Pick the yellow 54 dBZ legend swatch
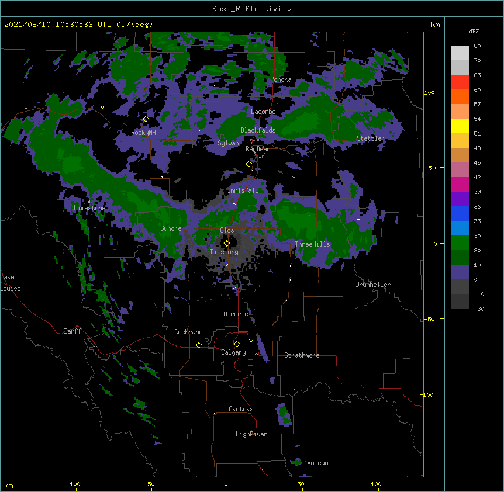 pyautogui.click(x=460, y=126)
